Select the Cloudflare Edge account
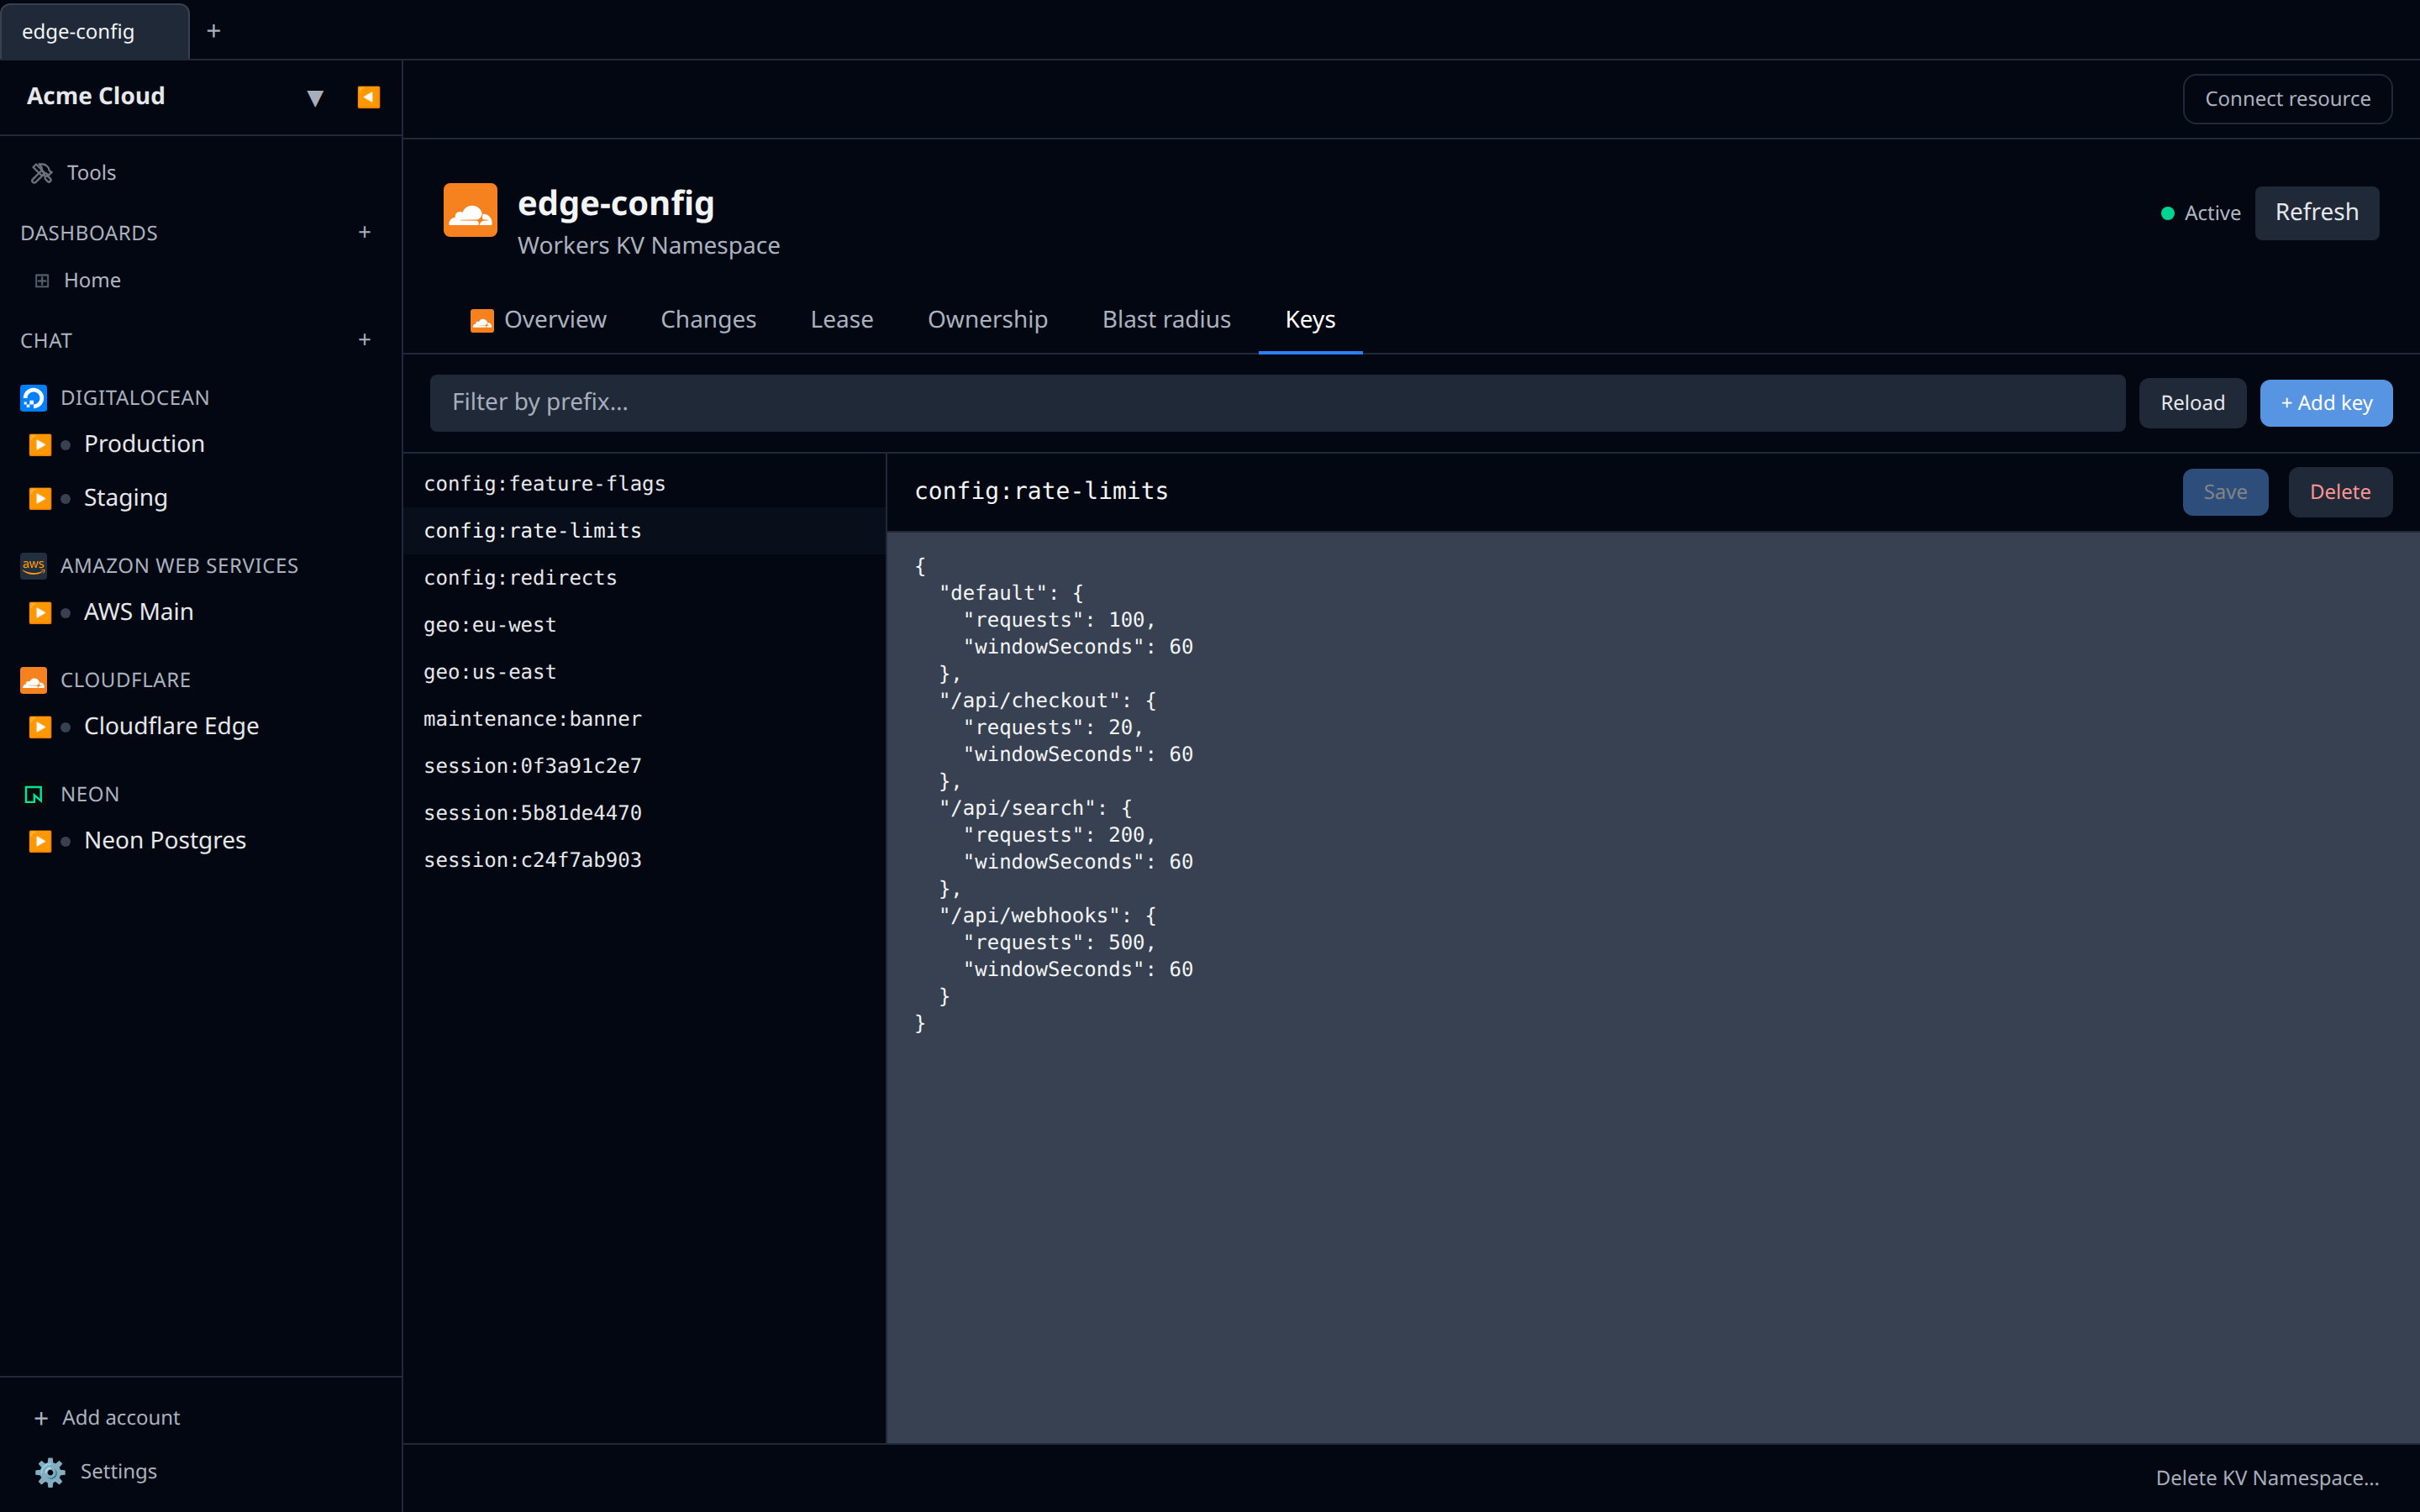 171,726
